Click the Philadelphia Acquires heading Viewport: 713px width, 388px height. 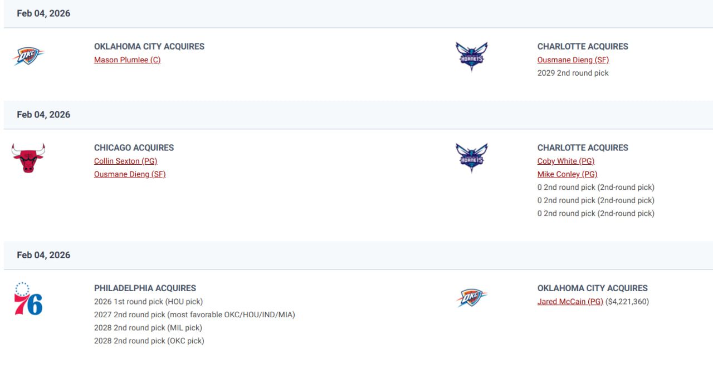pos(145,288)
